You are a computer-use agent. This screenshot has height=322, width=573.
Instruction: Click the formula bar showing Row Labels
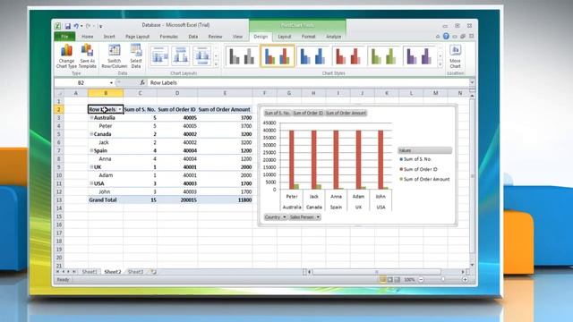click(x=309, y=83)
